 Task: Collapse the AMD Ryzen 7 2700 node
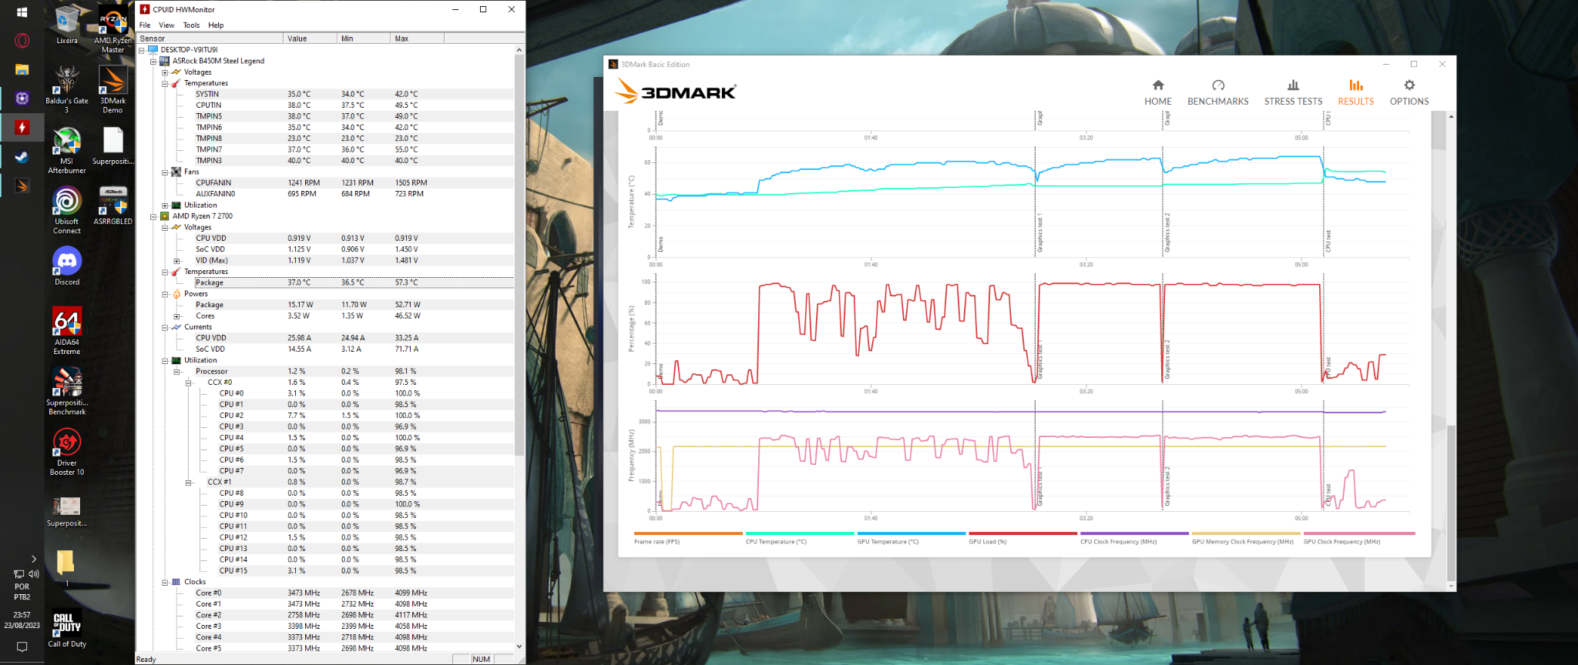(153, 216)
